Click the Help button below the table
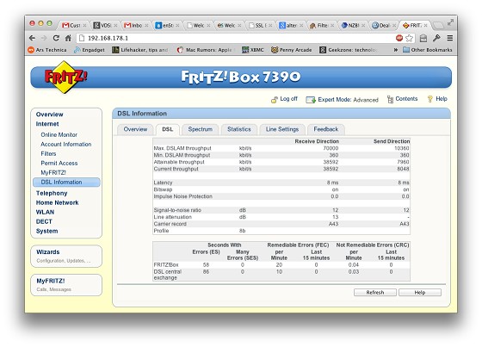 pyautogui.click(x=420, y=292)
